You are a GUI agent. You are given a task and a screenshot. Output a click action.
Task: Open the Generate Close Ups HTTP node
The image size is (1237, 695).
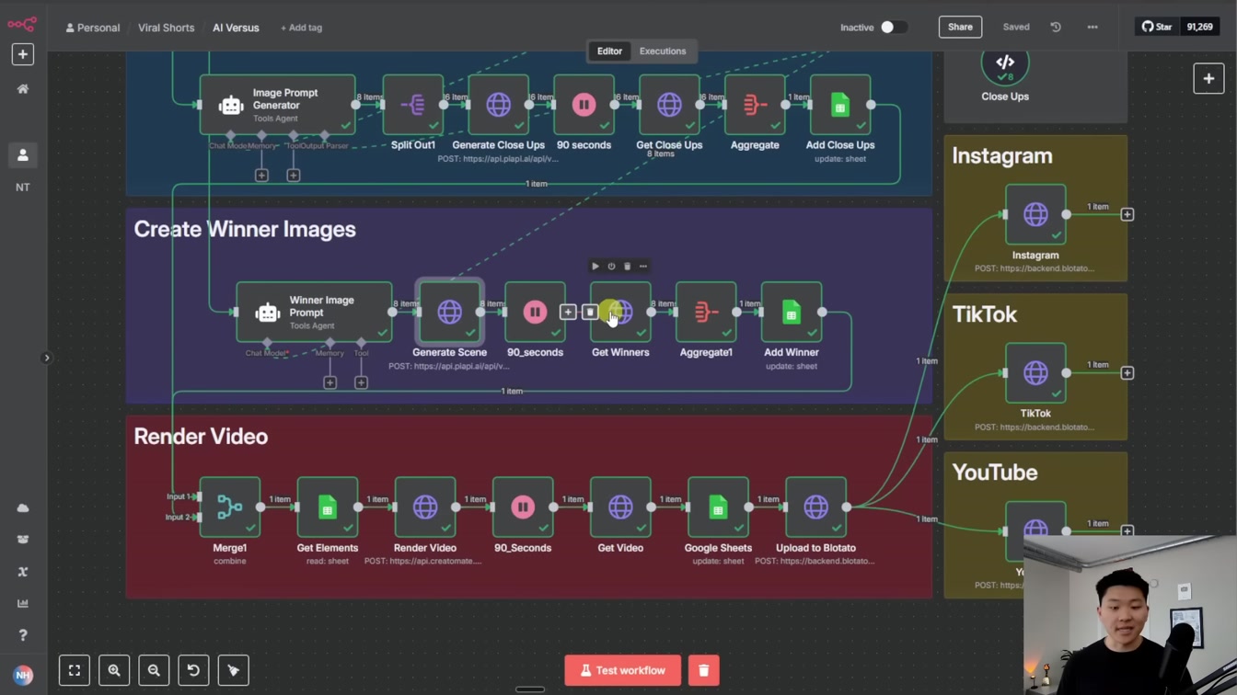tap(498, 105)
